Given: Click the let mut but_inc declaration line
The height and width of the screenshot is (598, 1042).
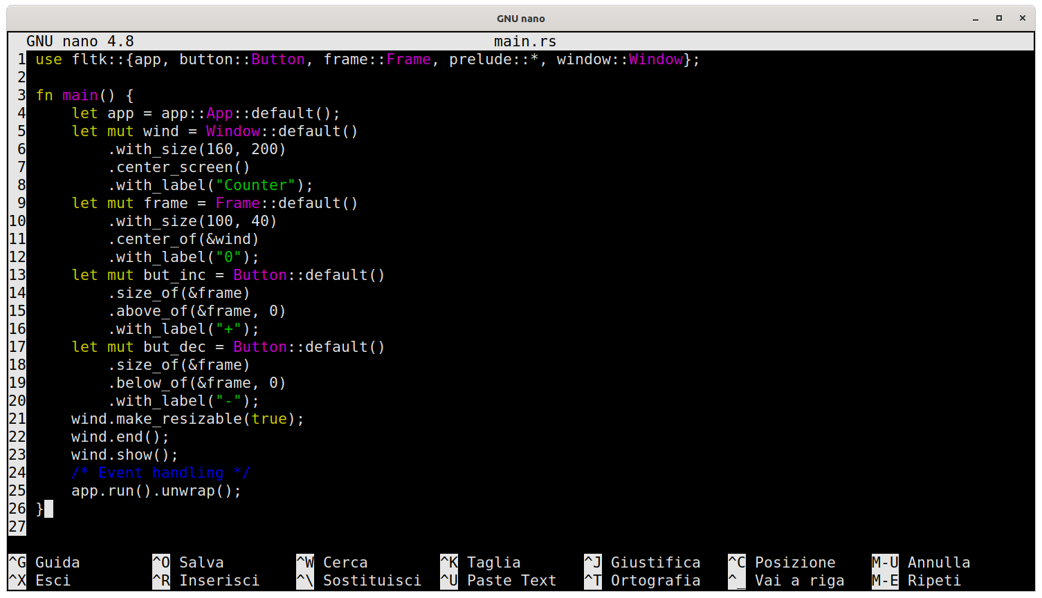Looking at the screenshot, I should [228, 275].
